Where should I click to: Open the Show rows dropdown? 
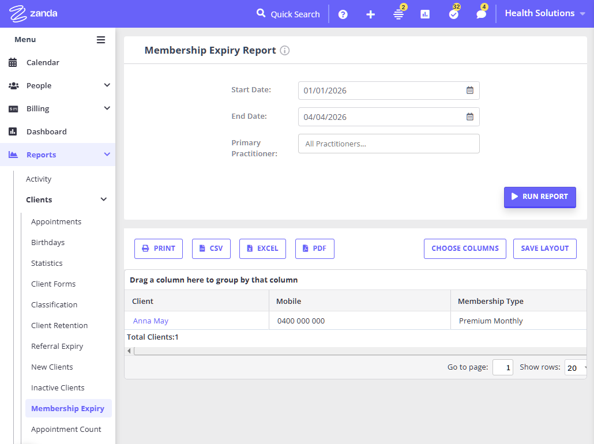(x=576, y=368)
